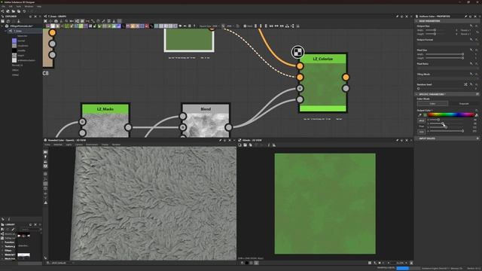This screenshot has width=482, height=271.
Task: Select the Functions category in Library
Action: point(9,242)
